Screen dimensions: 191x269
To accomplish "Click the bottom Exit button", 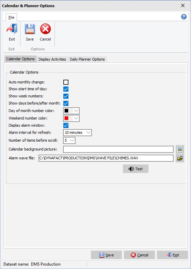I will tap(172, 255).
